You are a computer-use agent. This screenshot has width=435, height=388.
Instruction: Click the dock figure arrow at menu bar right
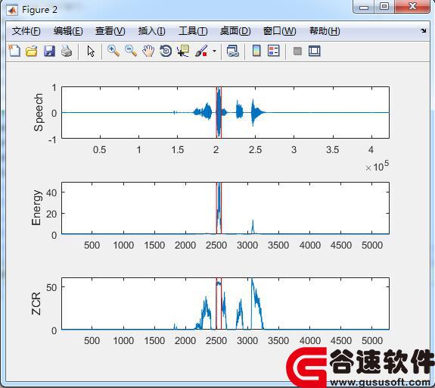coord(424,30)
